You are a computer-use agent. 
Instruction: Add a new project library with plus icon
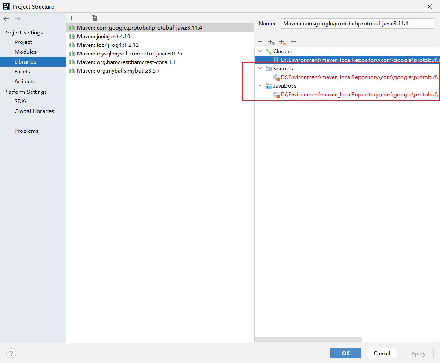tap(72, 18)
